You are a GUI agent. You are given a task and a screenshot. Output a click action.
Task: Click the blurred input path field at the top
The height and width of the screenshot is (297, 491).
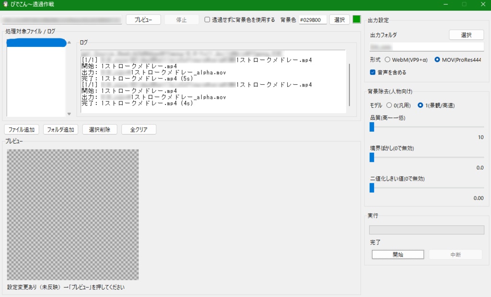[x=62, y=20]
